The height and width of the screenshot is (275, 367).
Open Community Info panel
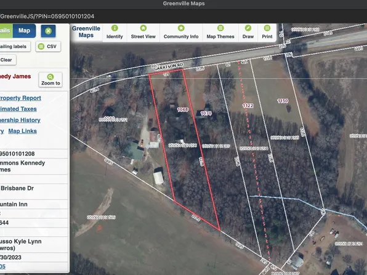(181, 33)
